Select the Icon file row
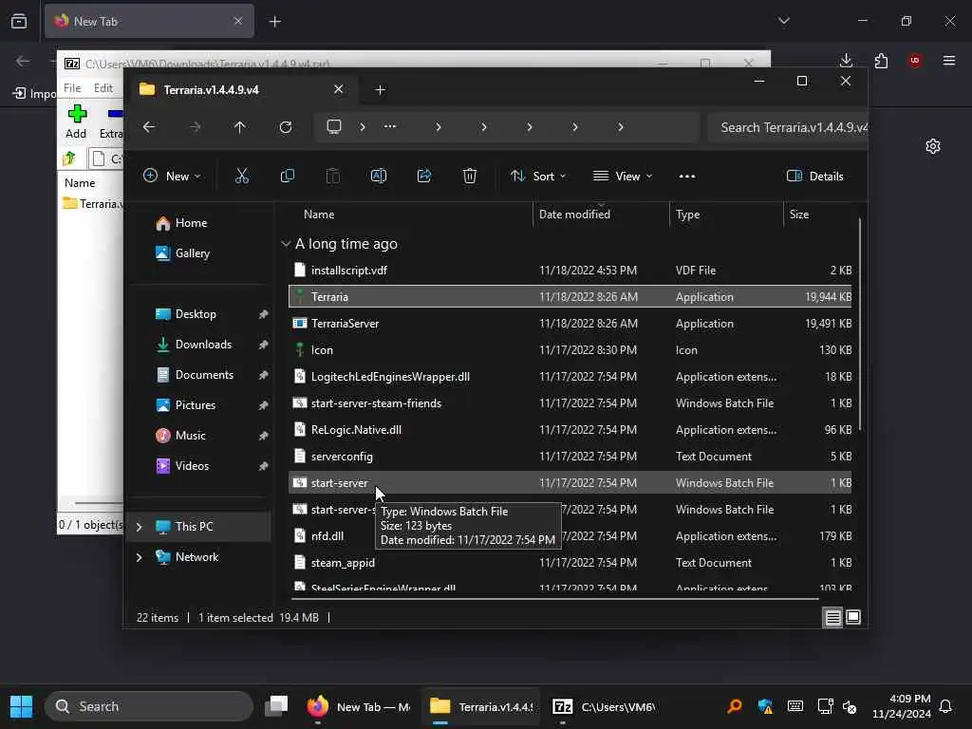The image size is (972, 729). tap(570, 350)
